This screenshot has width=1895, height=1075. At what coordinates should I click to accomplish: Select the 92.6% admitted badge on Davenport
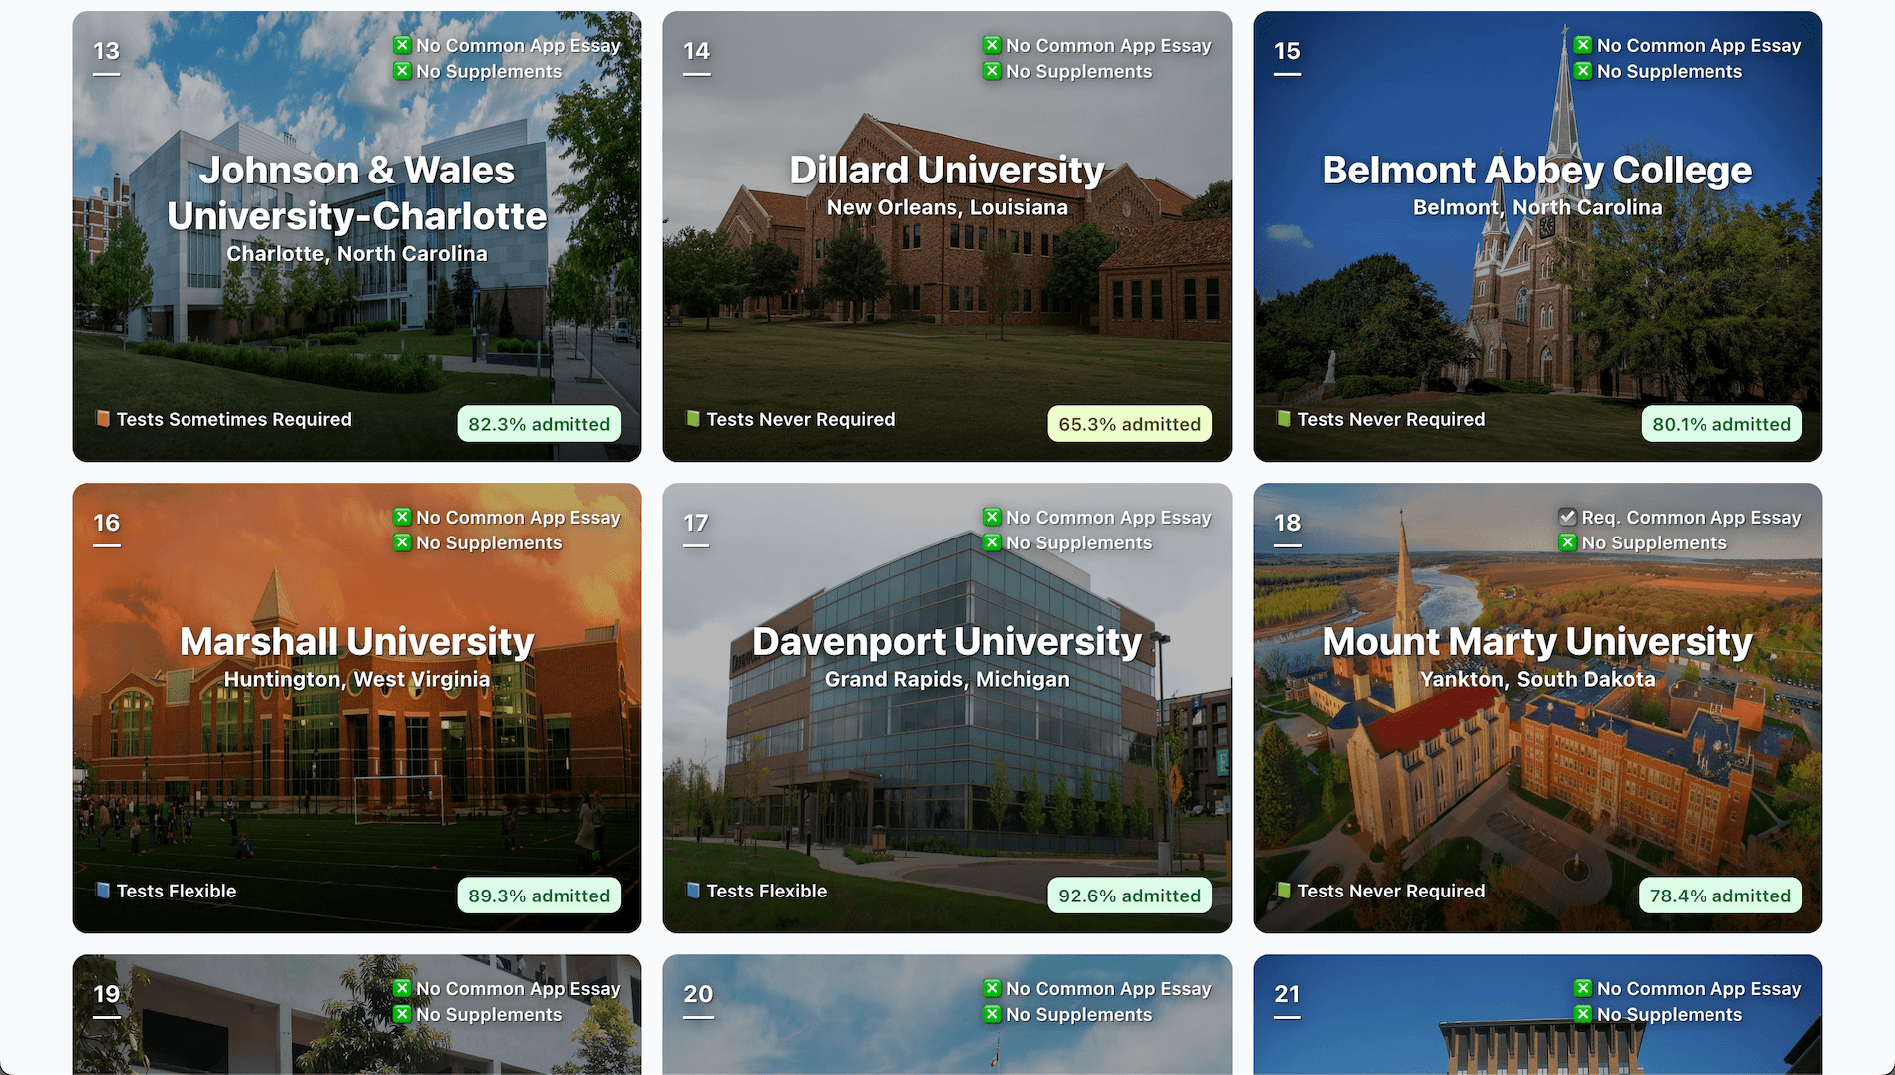point(1129,896)
